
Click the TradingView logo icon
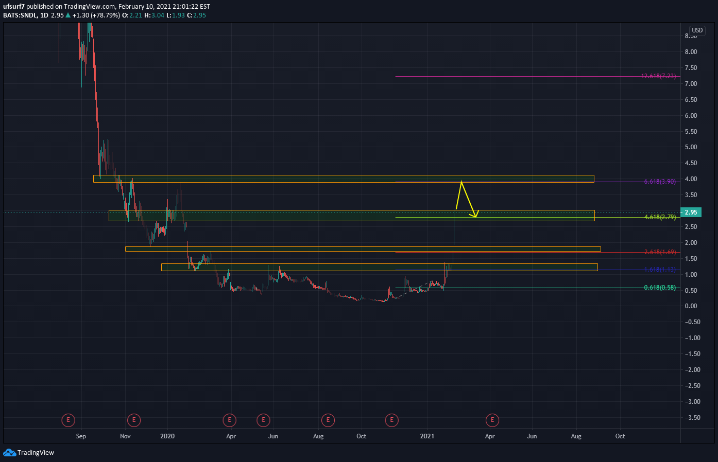pyautogui.click(x=9, y=452)
